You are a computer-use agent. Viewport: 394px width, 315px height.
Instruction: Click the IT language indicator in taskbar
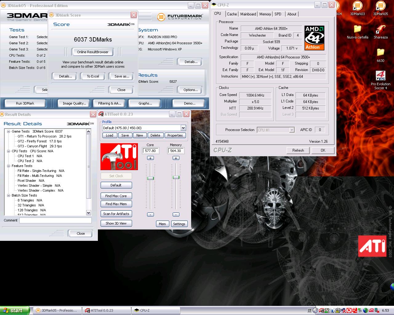click(310, 310)
